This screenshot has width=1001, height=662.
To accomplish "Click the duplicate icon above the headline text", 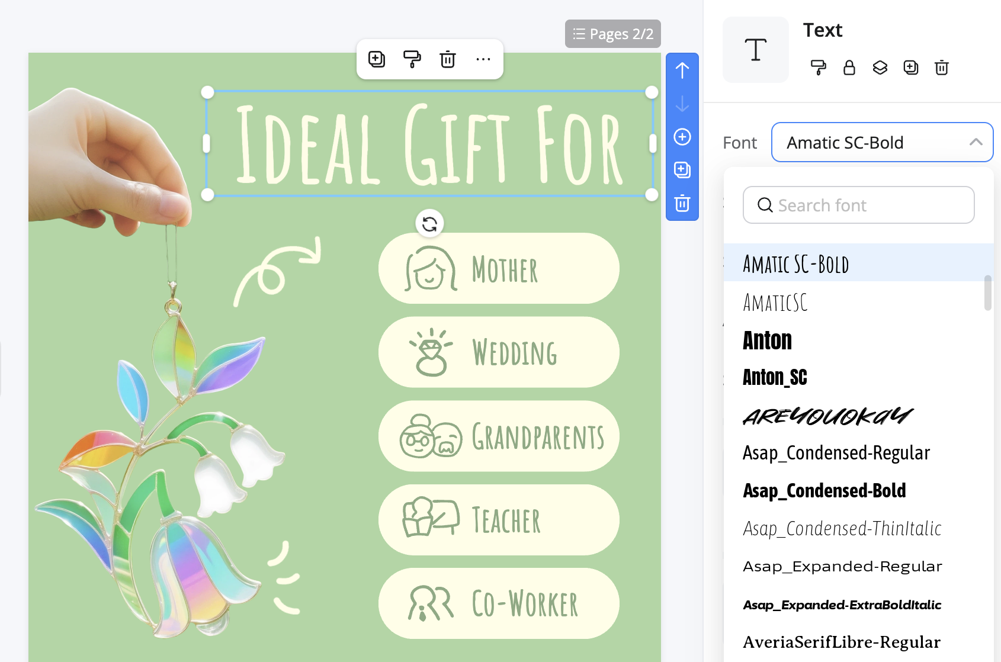I will pos(377,59).
